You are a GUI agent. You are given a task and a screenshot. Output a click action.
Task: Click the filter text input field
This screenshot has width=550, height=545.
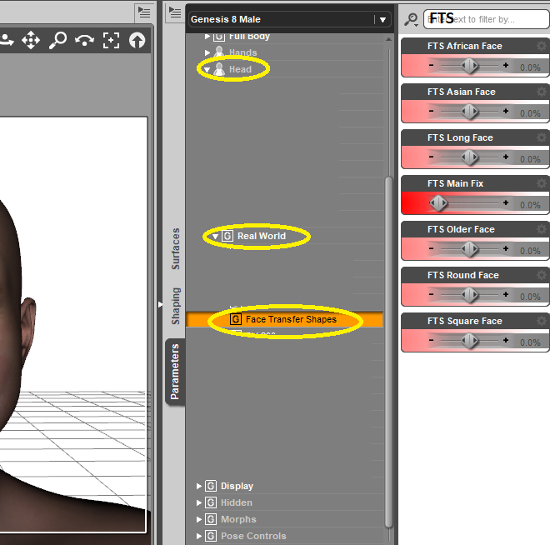(487, 19)
